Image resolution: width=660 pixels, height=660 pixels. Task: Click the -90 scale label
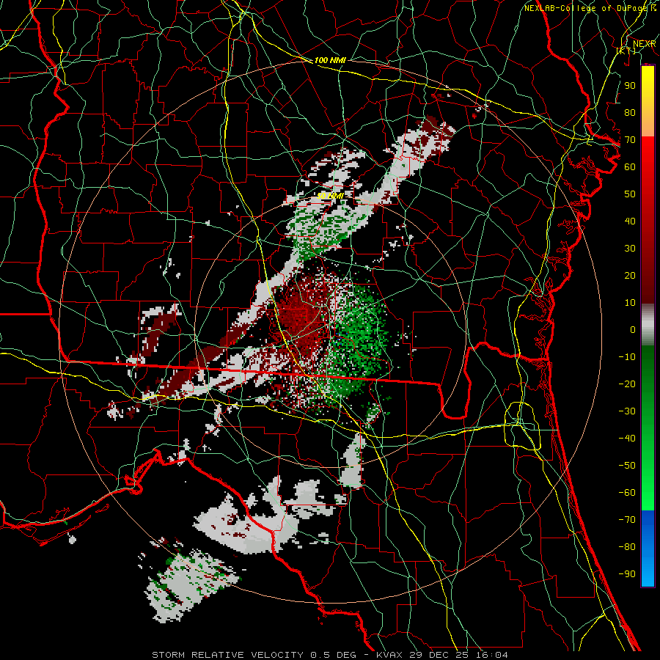pyautogui.click(x=627, y=574)
